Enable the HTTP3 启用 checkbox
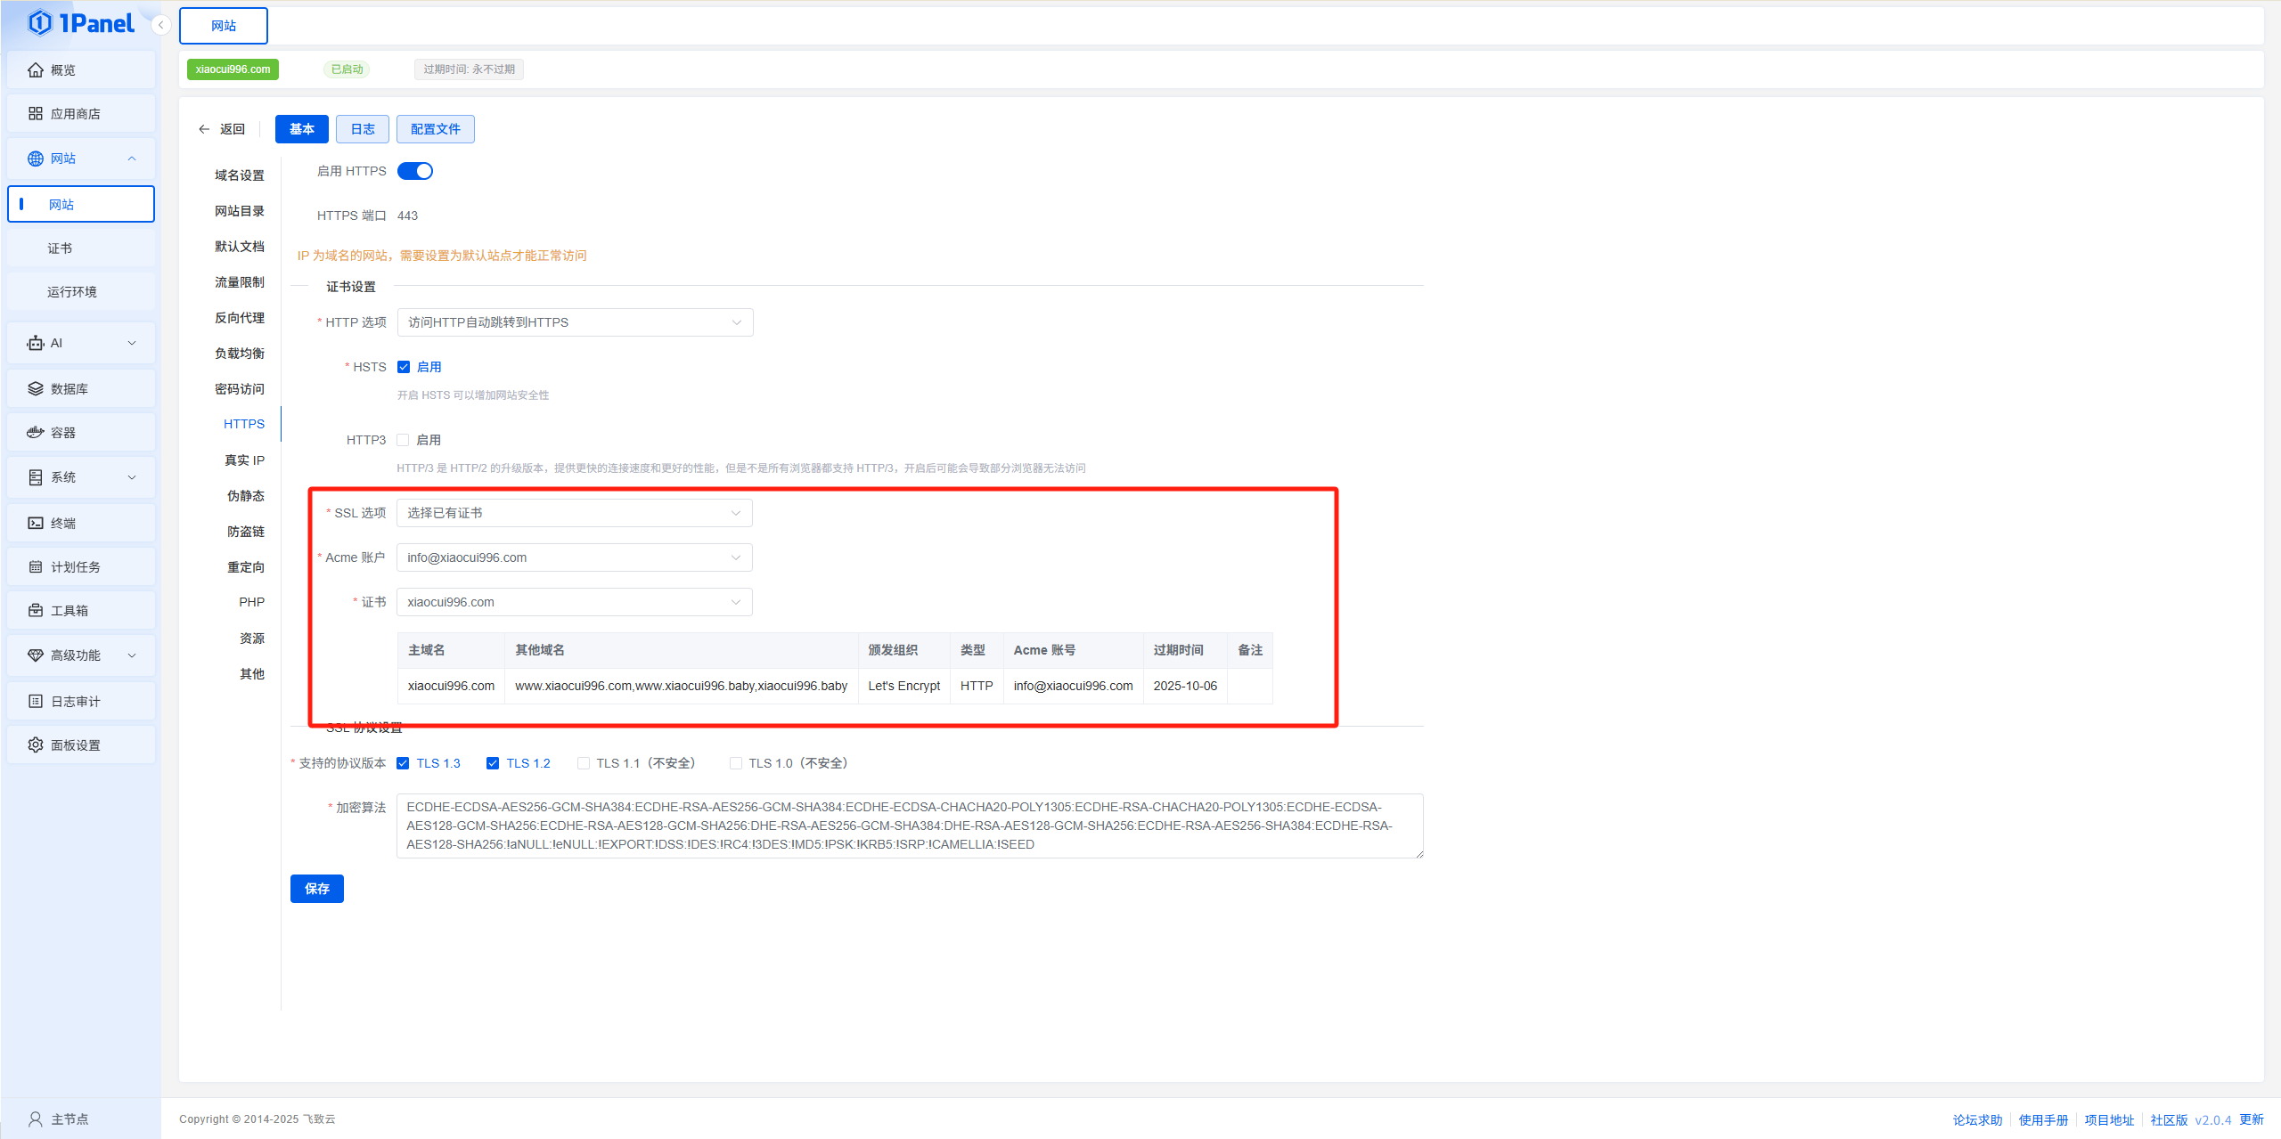This screenshot has width=2281, height=1139. (404, 440)
